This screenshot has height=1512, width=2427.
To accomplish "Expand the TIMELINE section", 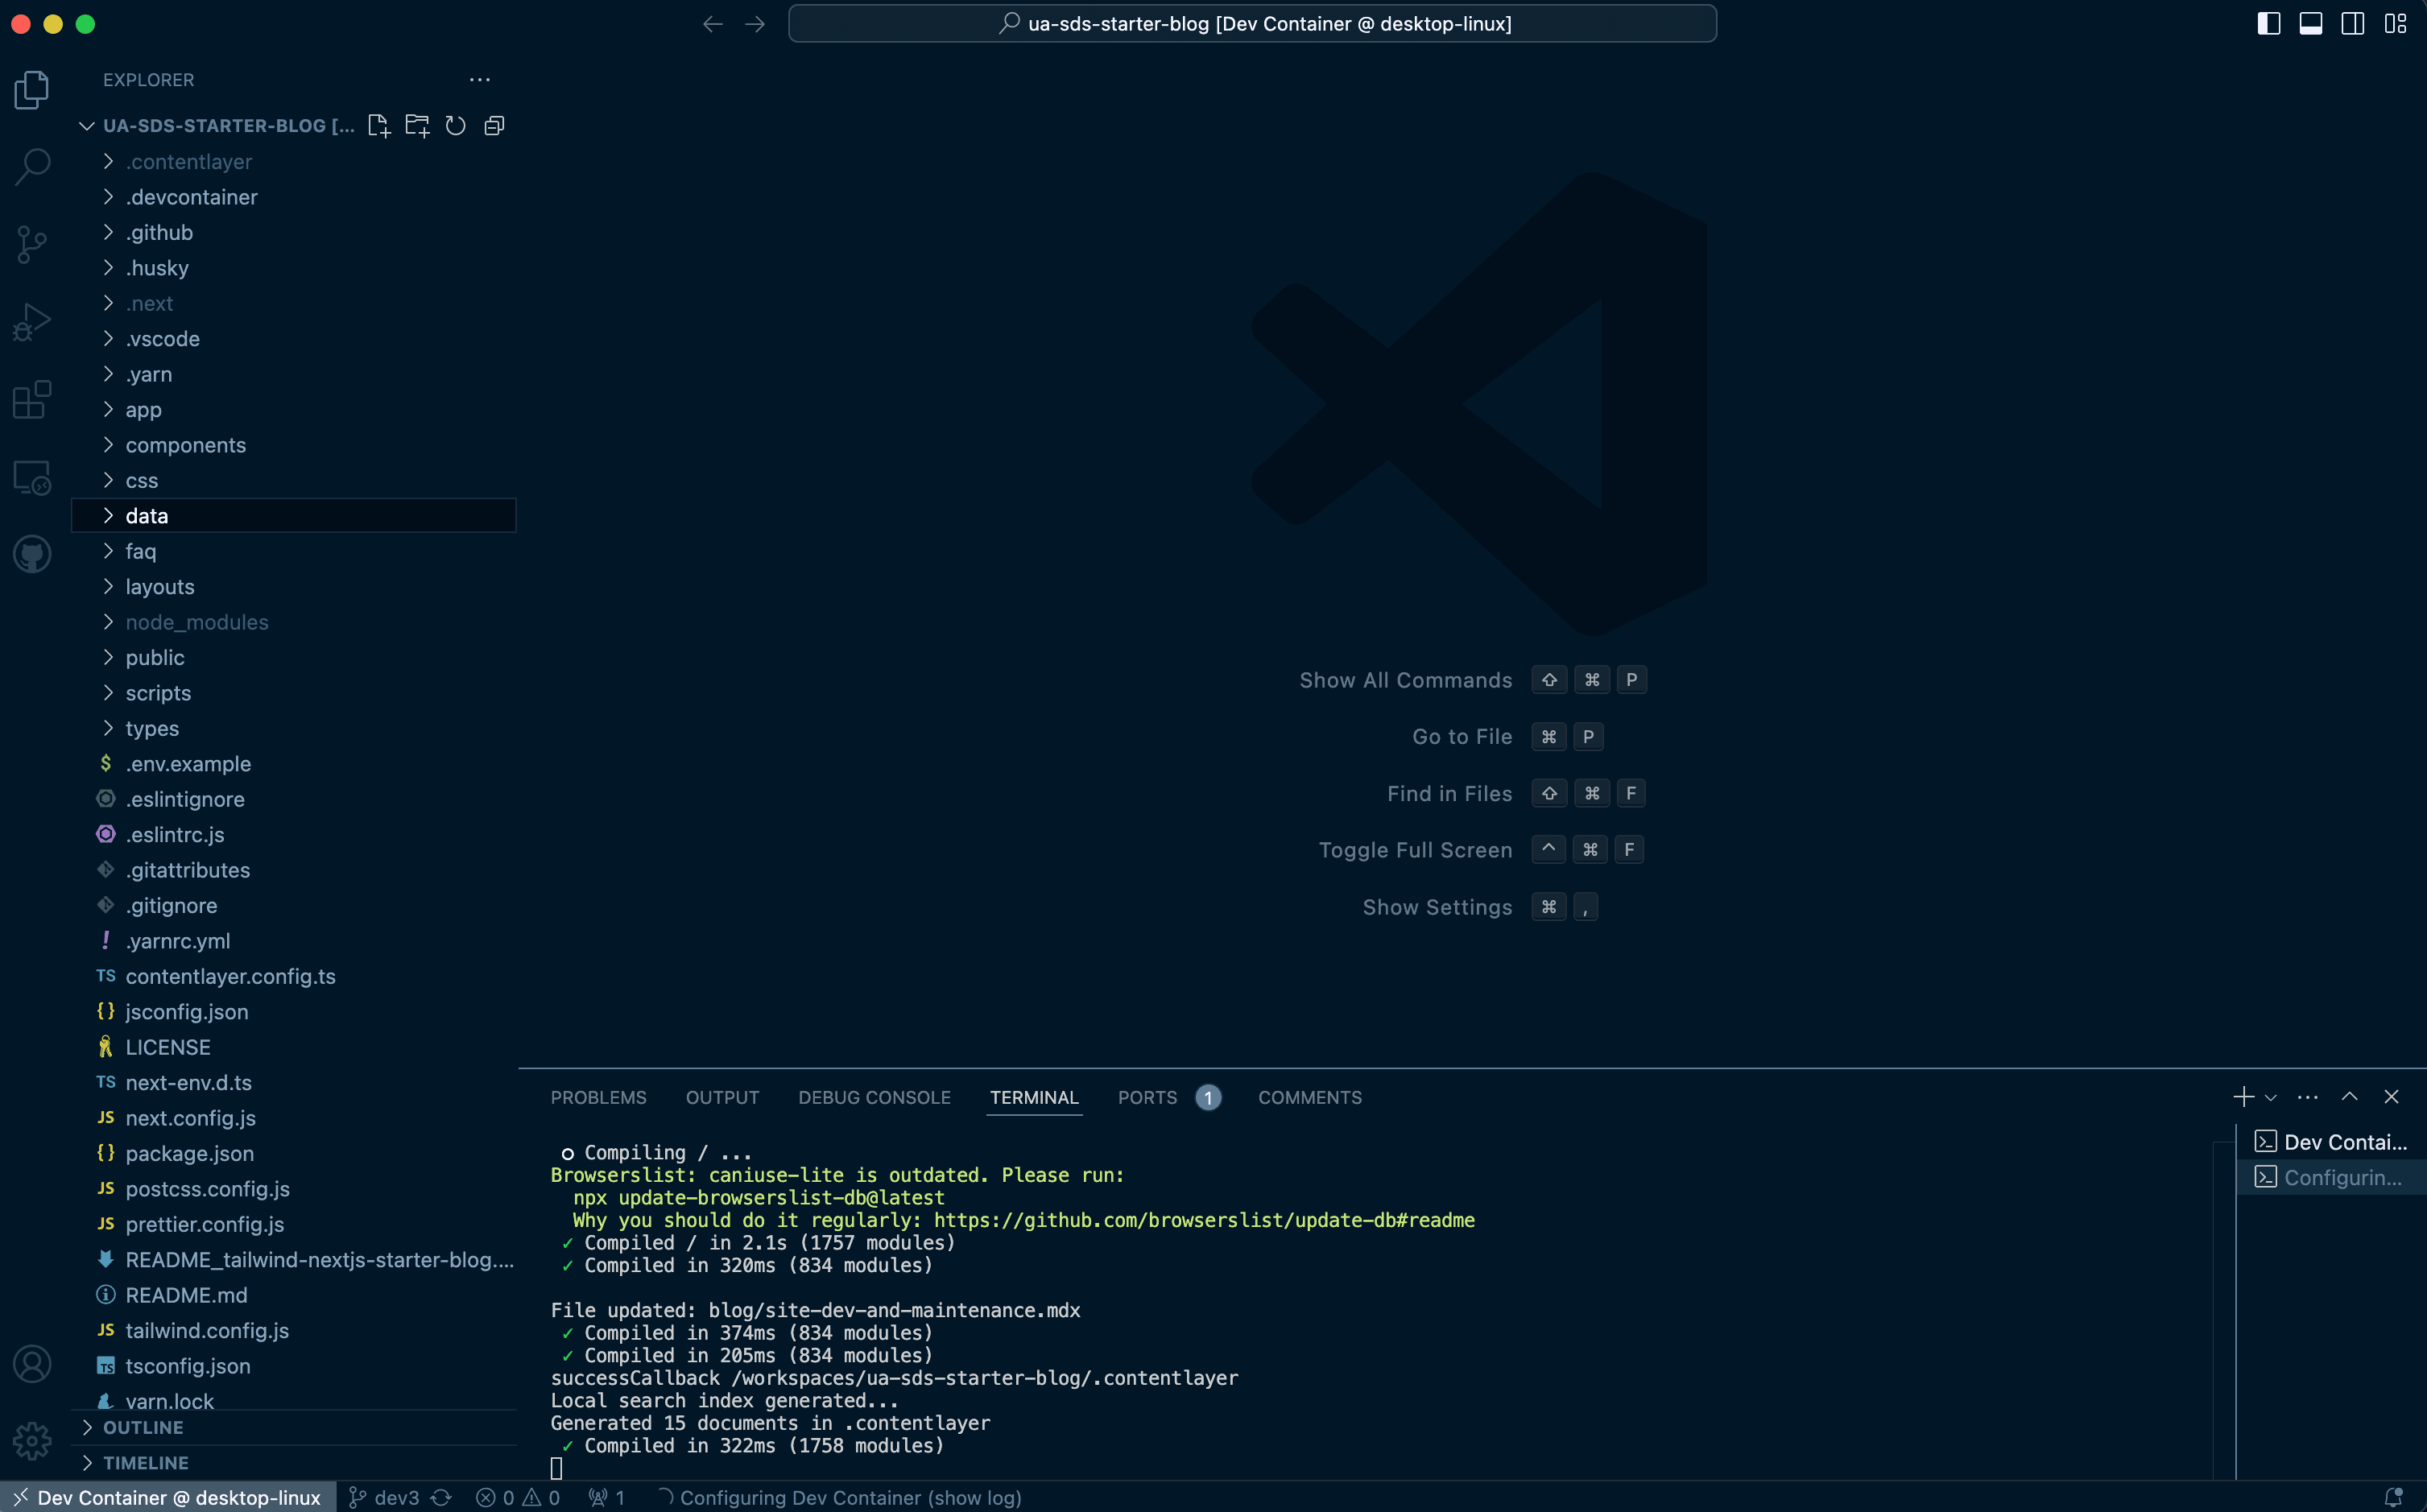I will (294, 1463).
